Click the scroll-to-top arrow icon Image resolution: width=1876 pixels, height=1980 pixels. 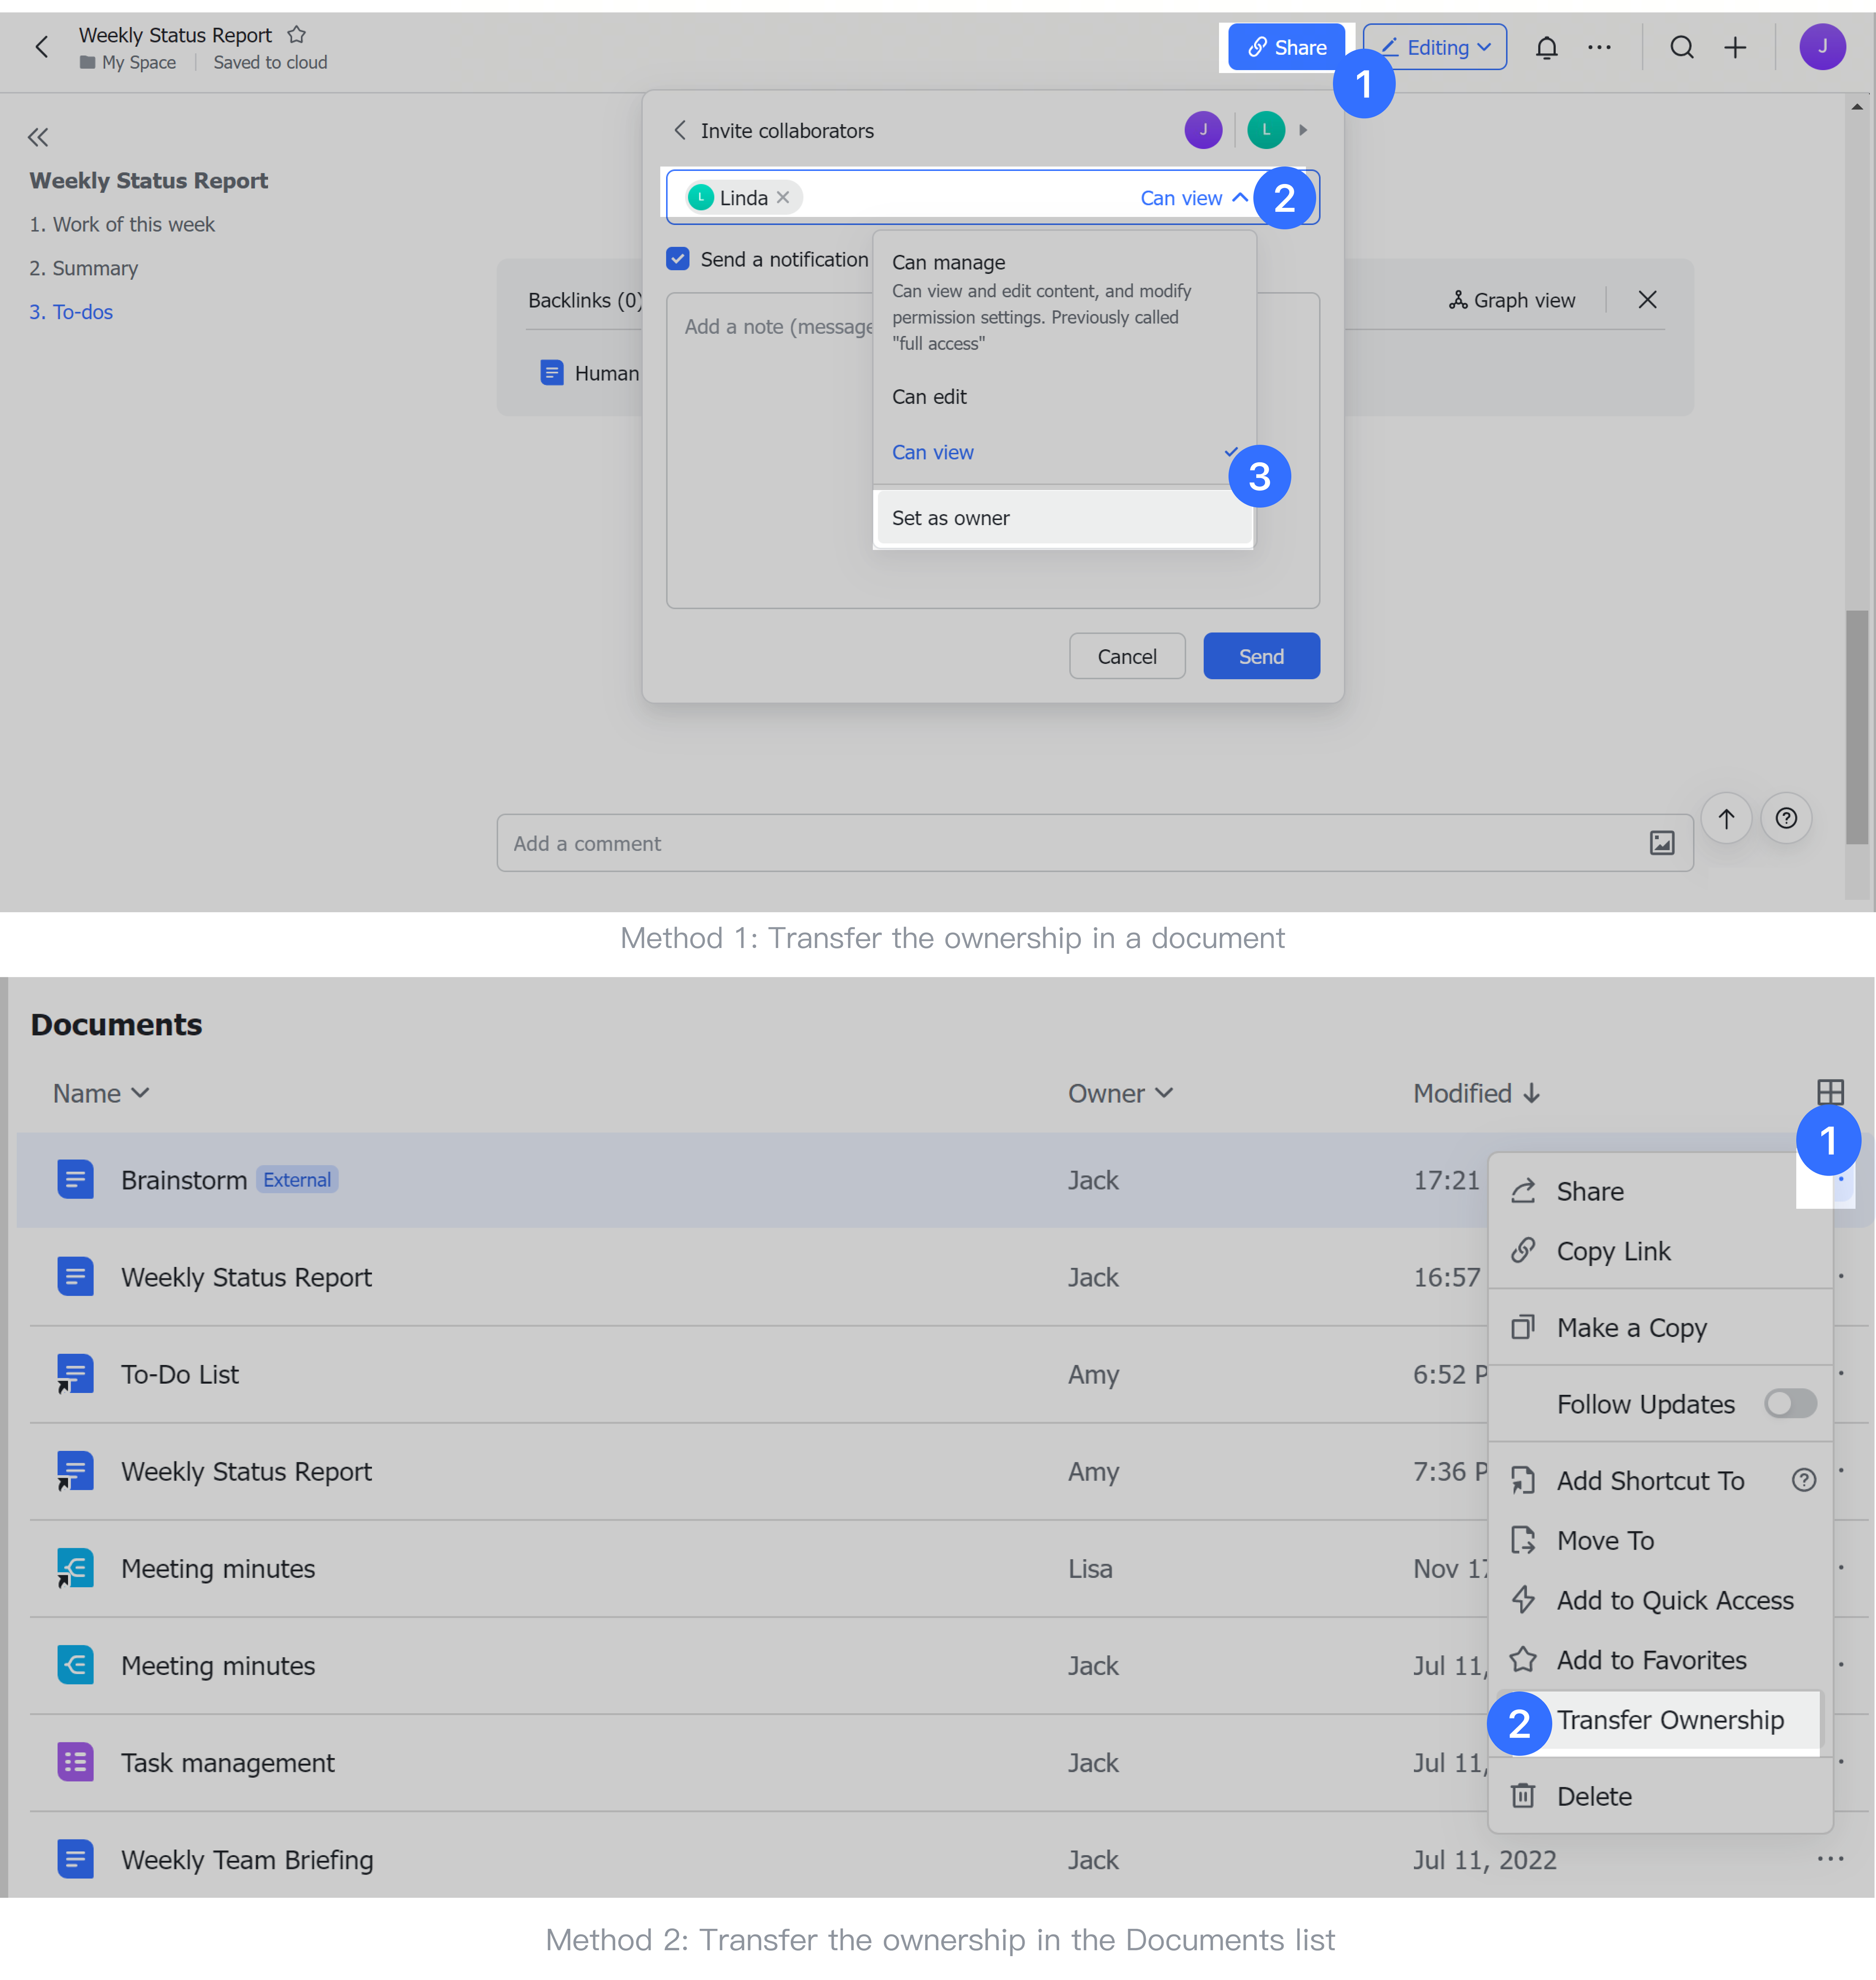1726,818
